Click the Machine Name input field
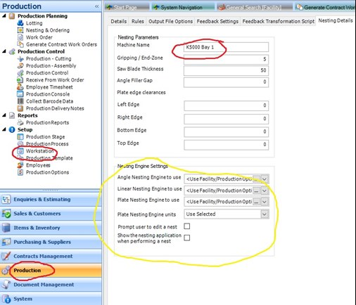 click(x=226, y=47)
